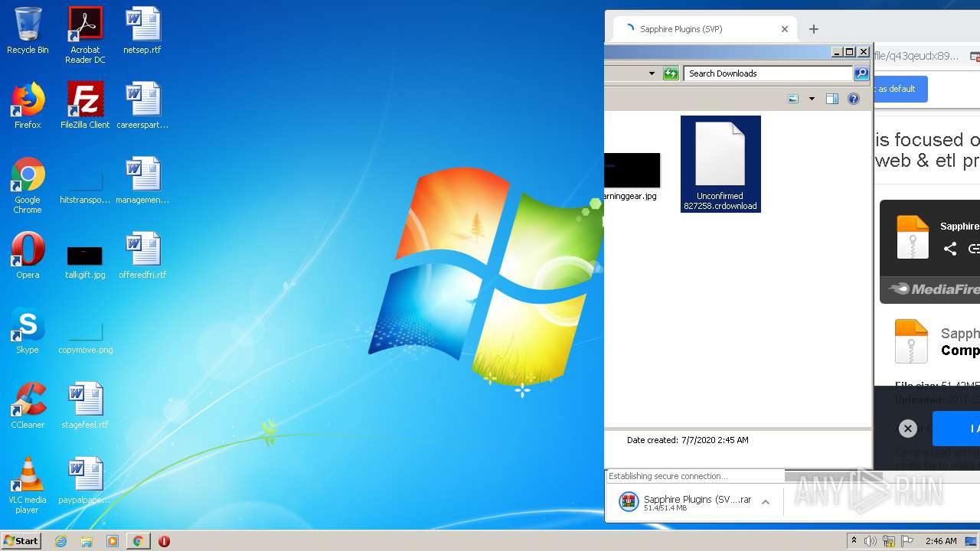
Task: Dismiss the cookie banner with X
Action: 907,429
